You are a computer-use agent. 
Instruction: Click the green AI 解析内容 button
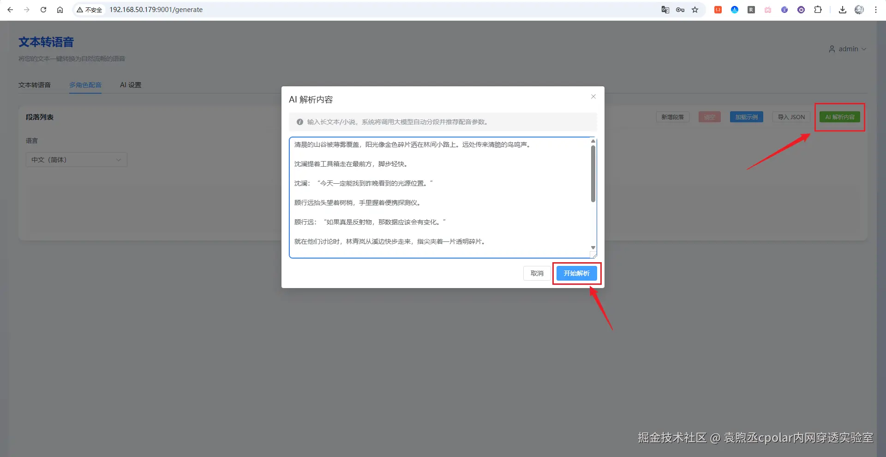click(x=840, y=117)
